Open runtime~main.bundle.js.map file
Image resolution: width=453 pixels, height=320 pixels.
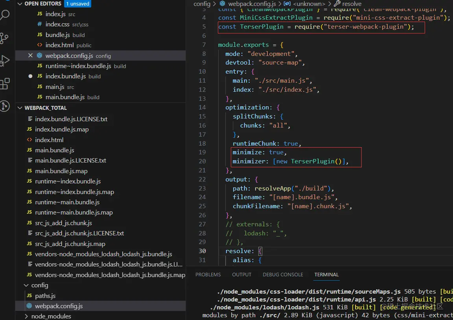[x=101, y=213]
